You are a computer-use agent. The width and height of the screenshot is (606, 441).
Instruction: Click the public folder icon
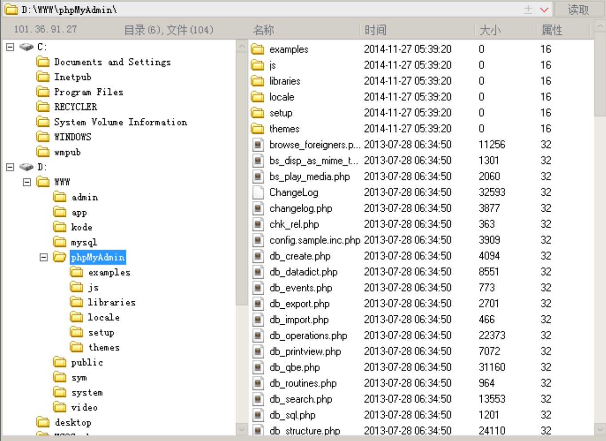59,362
